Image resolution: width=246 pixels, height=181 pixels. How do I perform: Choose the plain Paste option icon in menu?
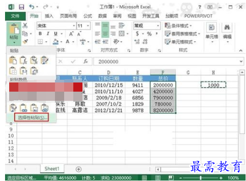click(x=13, y=60)
